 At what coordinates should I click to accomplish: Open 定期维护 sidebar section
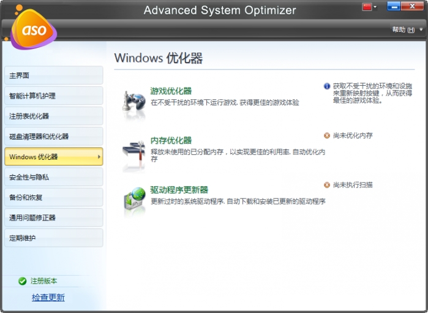pos(54,238)
